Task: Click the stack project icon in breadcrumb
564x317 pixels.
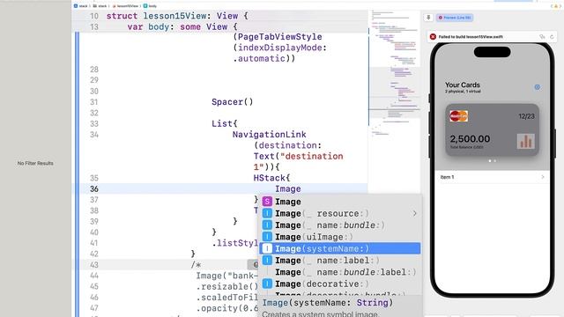Action: pyautogui.click(x=76, y=6)
